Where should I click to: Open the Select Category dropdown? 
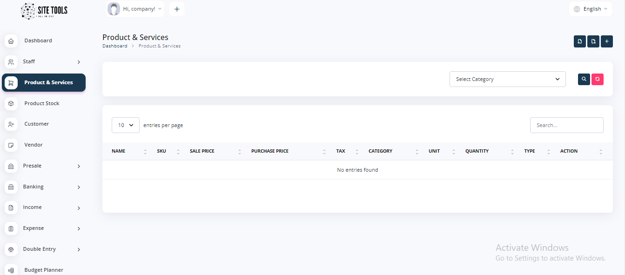507,79
